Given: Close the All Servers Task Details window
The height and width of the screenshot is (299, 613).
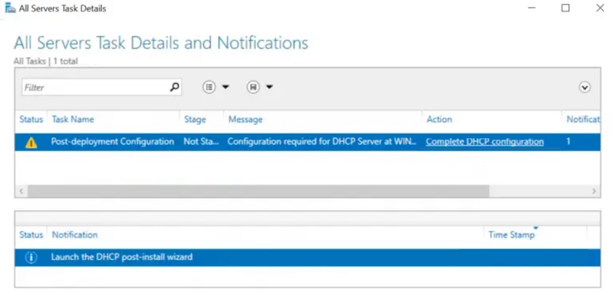Looking at the screenshot, I should coord(600,8).
